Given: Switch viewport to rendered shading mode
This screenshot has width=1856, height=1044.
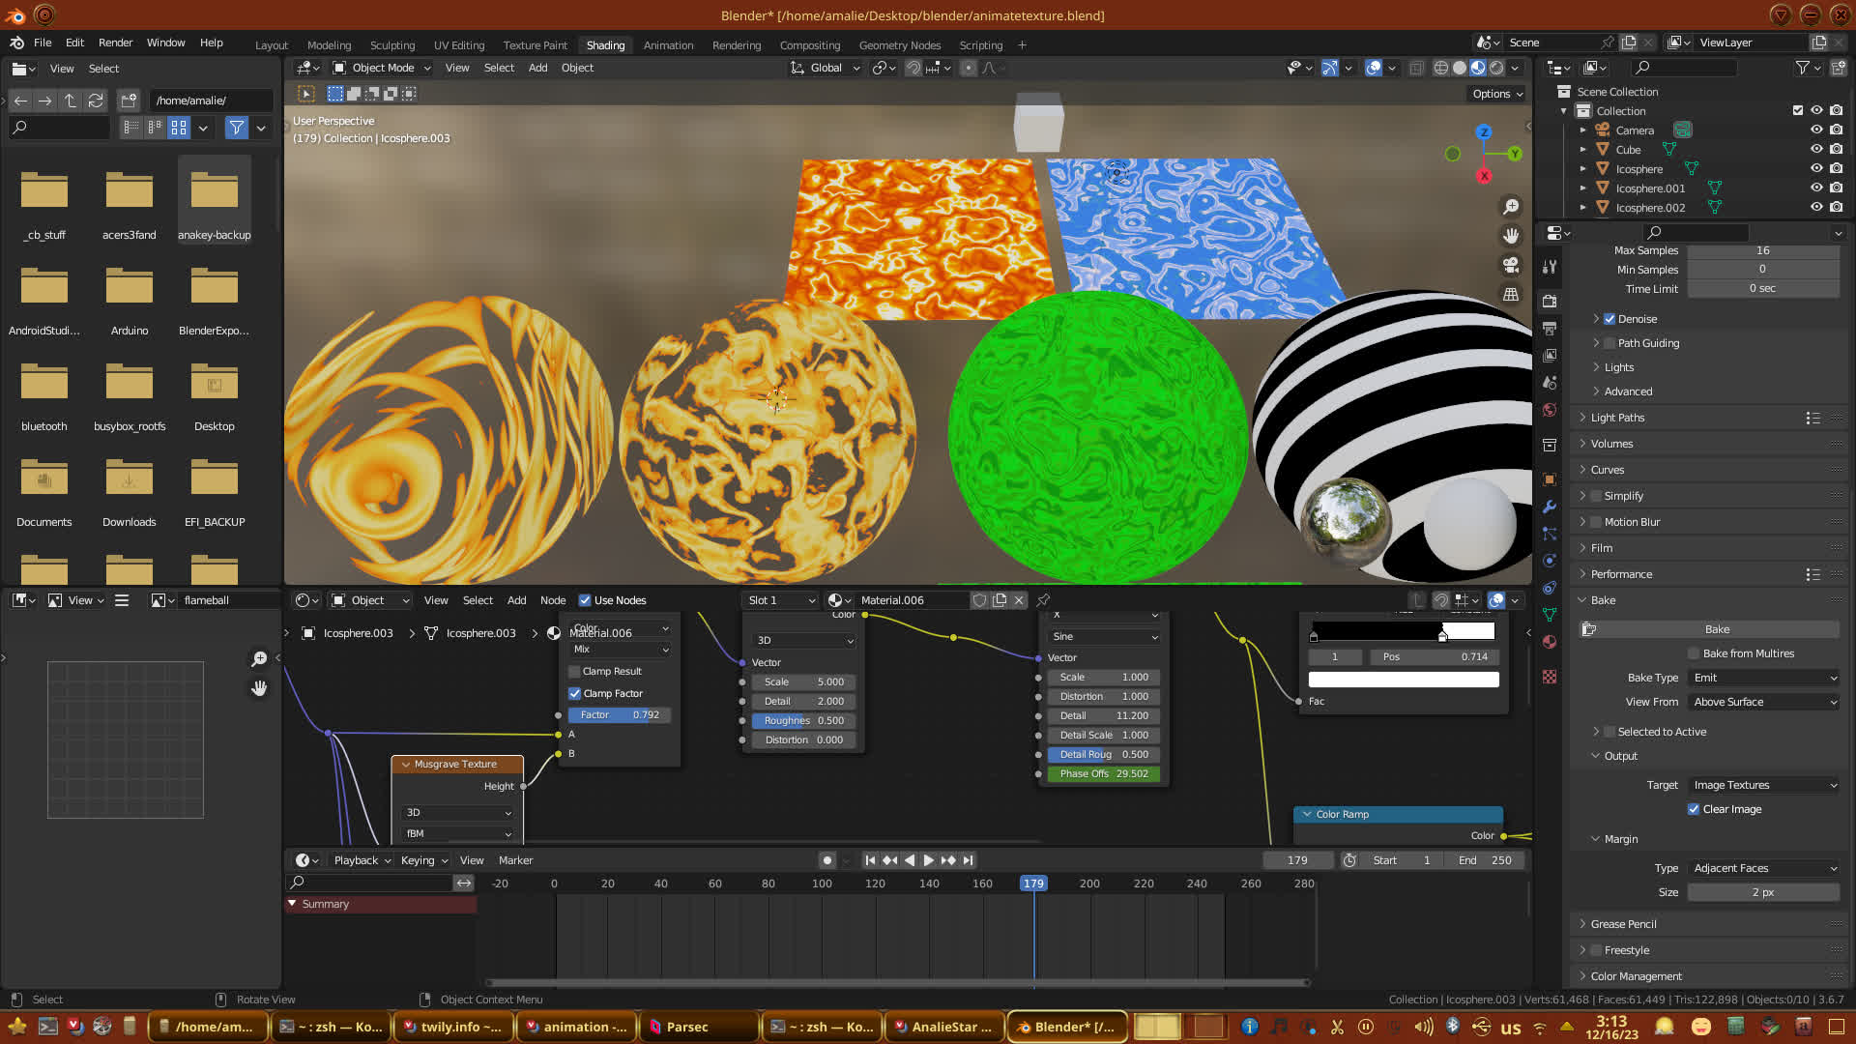Looking at the screenshot, I should 1496,68.
